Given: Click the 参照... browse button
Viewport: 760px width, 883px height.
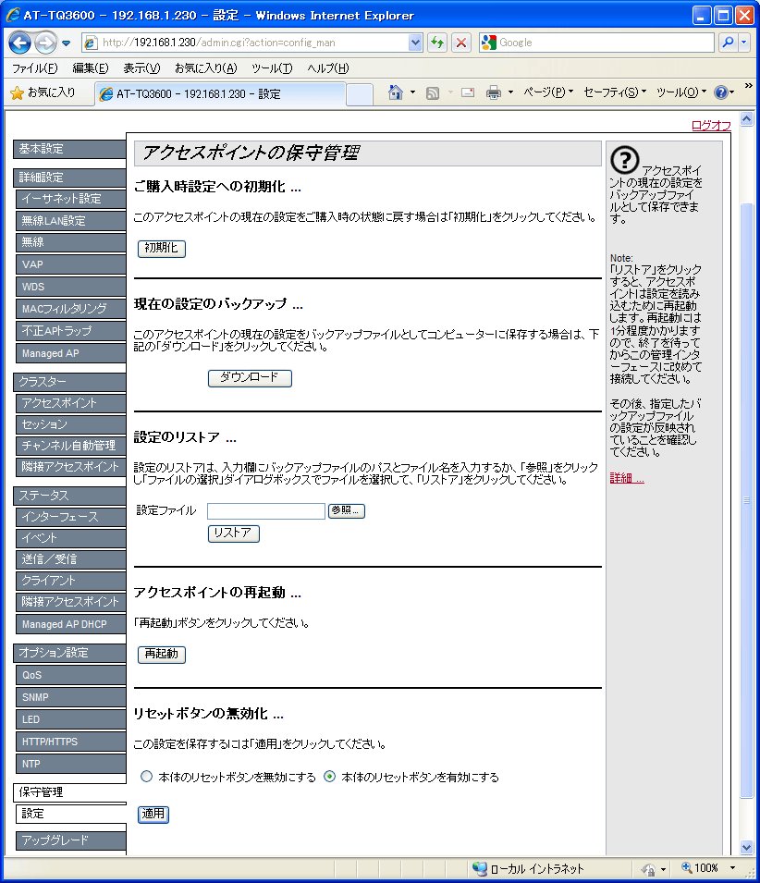Looking at the screenshot, I should [x=346, y=510].
